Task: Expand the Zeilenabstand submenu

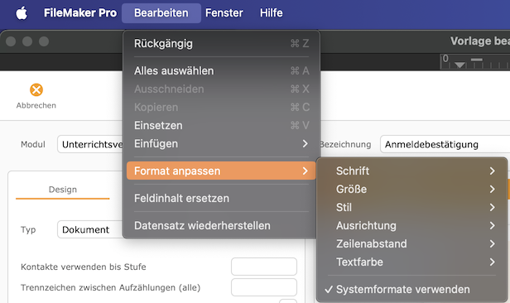Action: (x=411, y=243)
